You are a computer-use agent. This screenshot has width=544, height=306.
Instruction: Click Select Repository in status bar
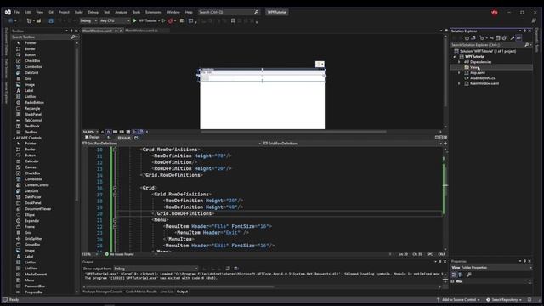click(504, 300)
